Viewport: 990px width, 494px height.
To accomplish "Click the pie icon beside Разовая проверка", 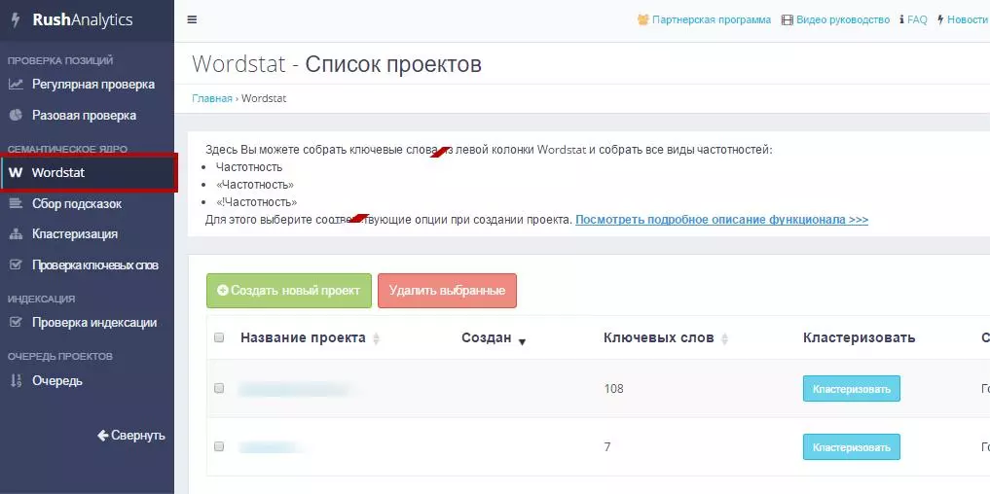I will [x=16, y=116].
